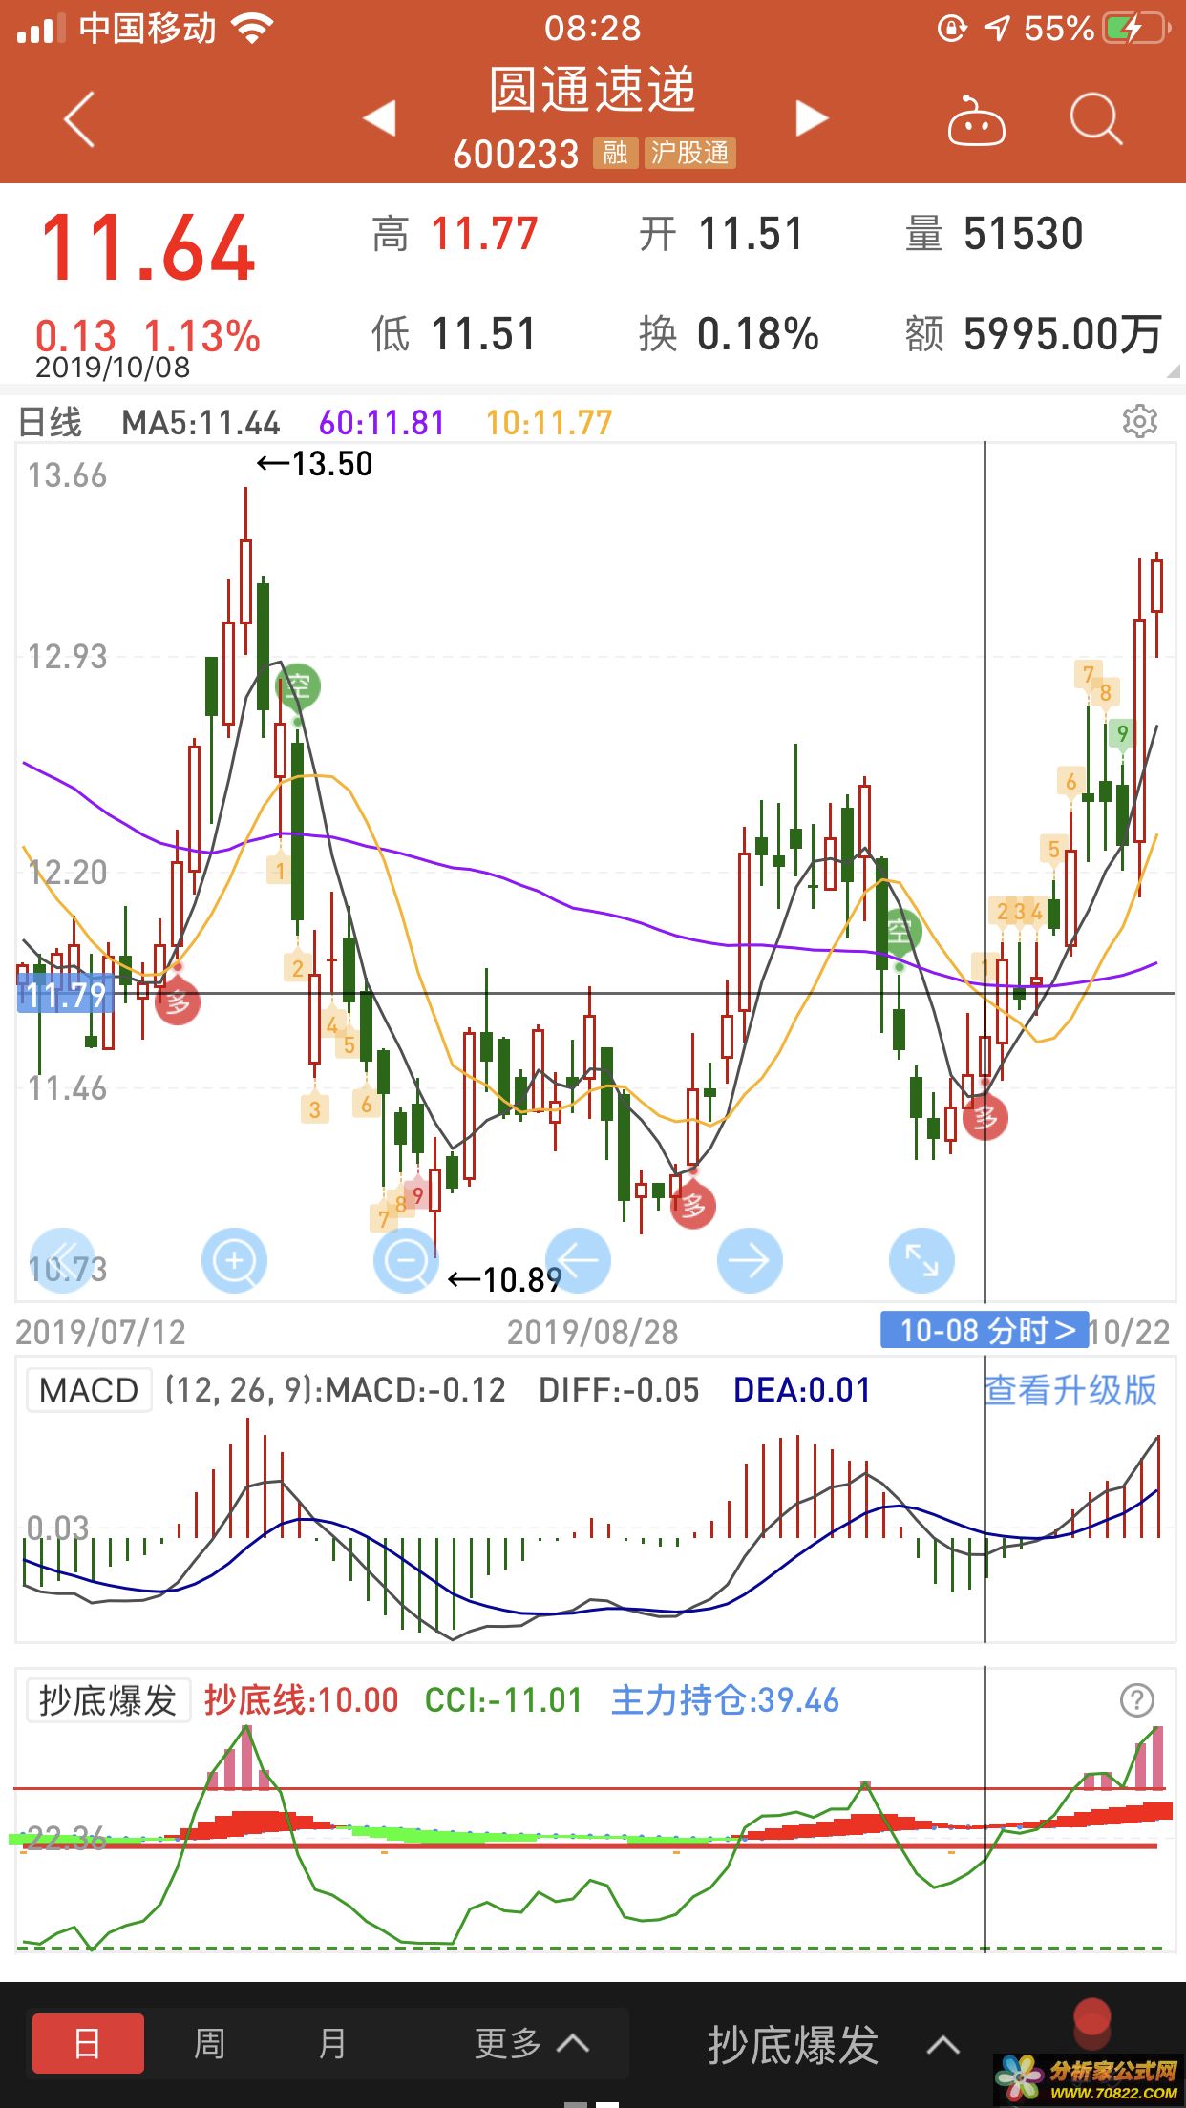The width and height of the screenshot is (1186, 2108).
Task: Select the 日 daily period tab
Action: (x=88, y=2043)
